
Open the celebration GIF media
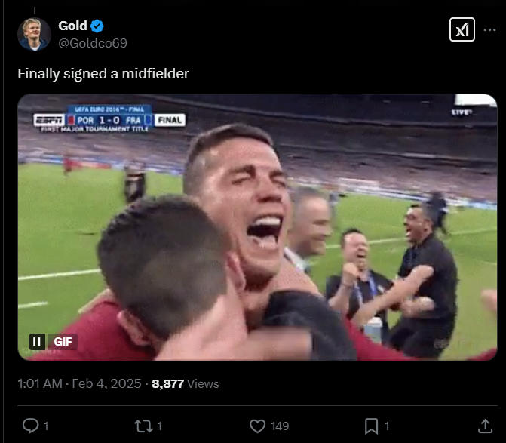point(257,226)
